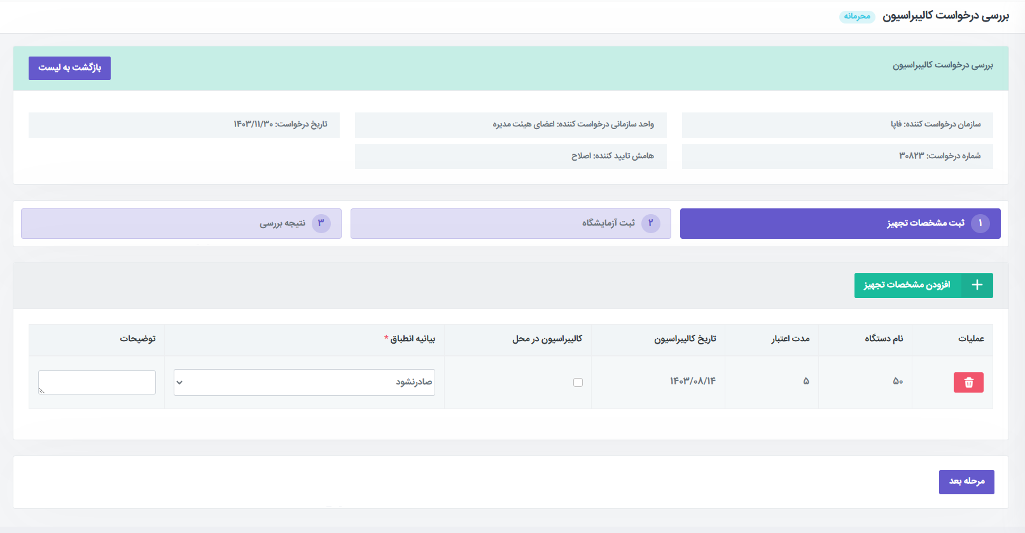Click افزودن مشخصات تجهیز button

click(923, 285)
